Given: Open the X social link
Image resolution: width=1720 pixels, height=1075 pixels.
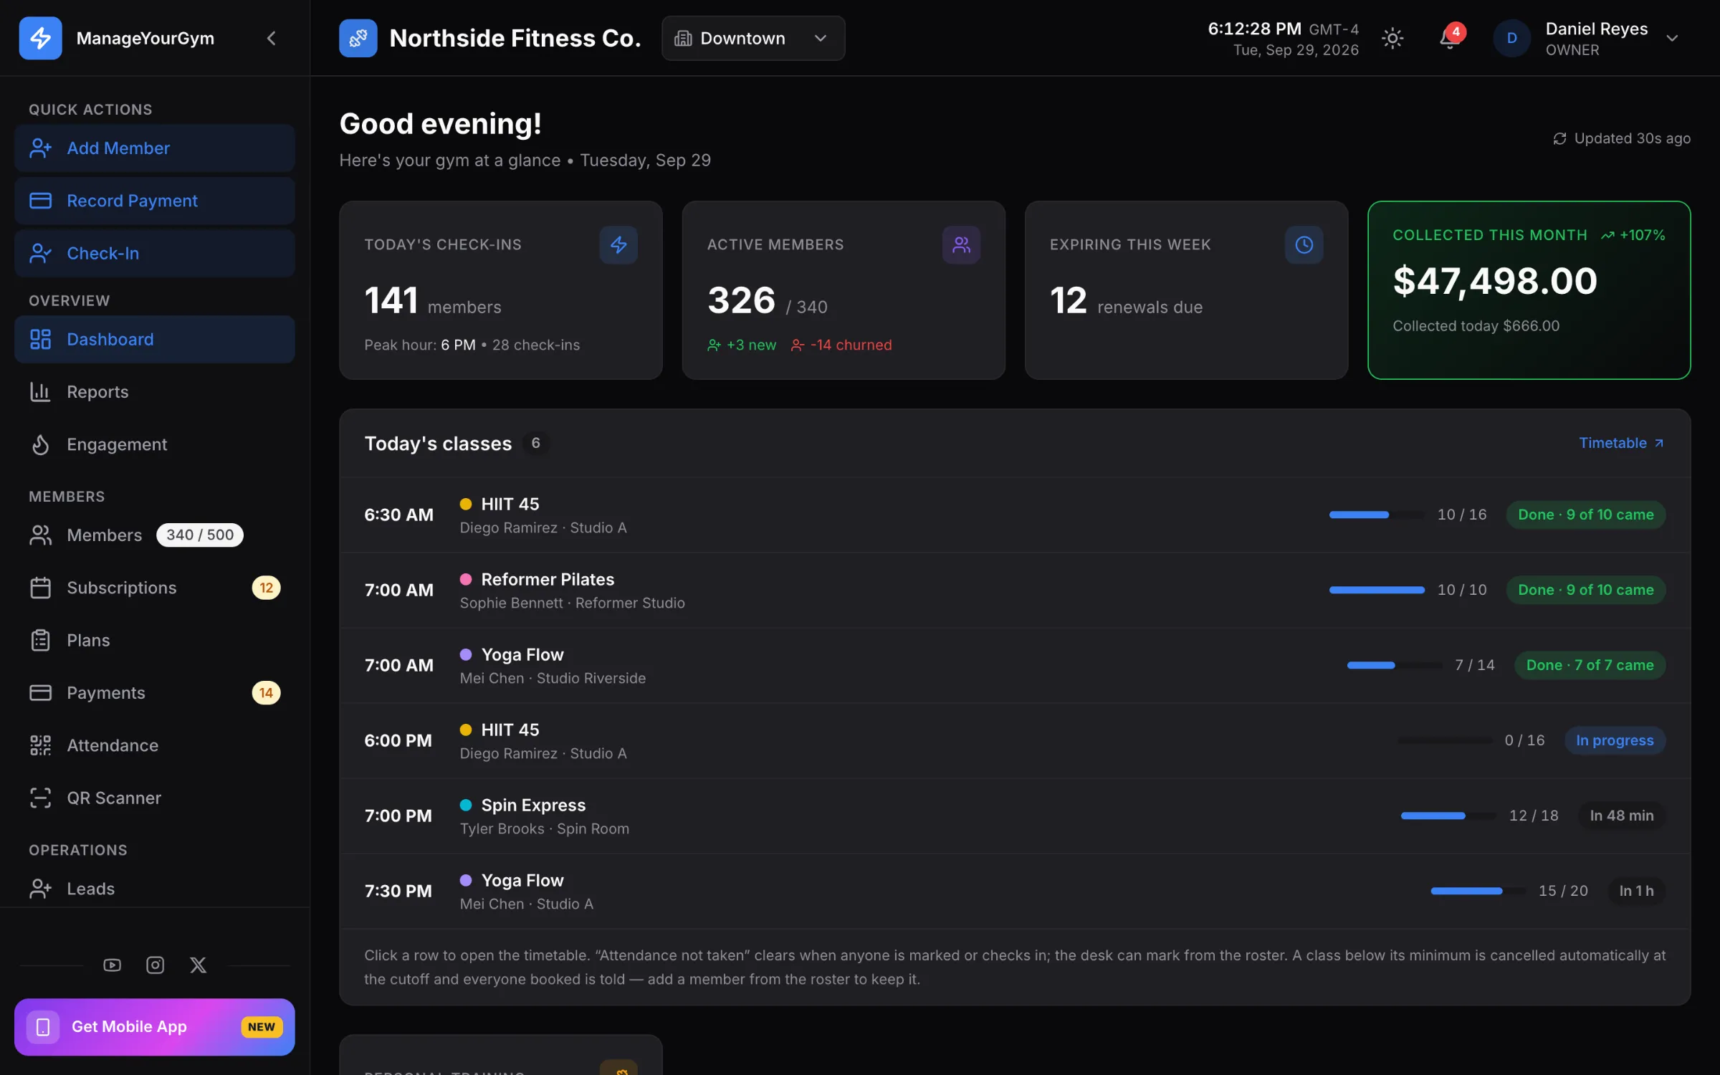Looking at the screenshot, I should tap(198, 965).
